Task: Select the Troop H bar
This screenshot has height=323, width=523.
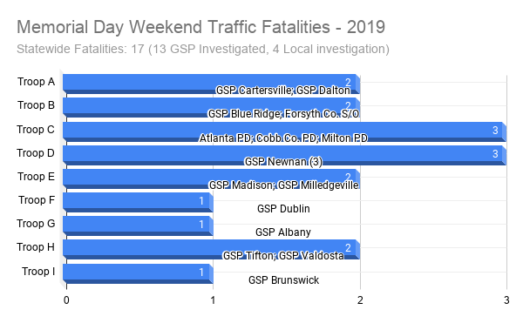Action: (212, 249)
